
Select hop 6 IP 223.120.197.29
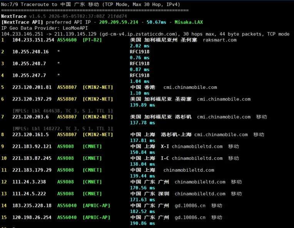click(x=32, y=99)
